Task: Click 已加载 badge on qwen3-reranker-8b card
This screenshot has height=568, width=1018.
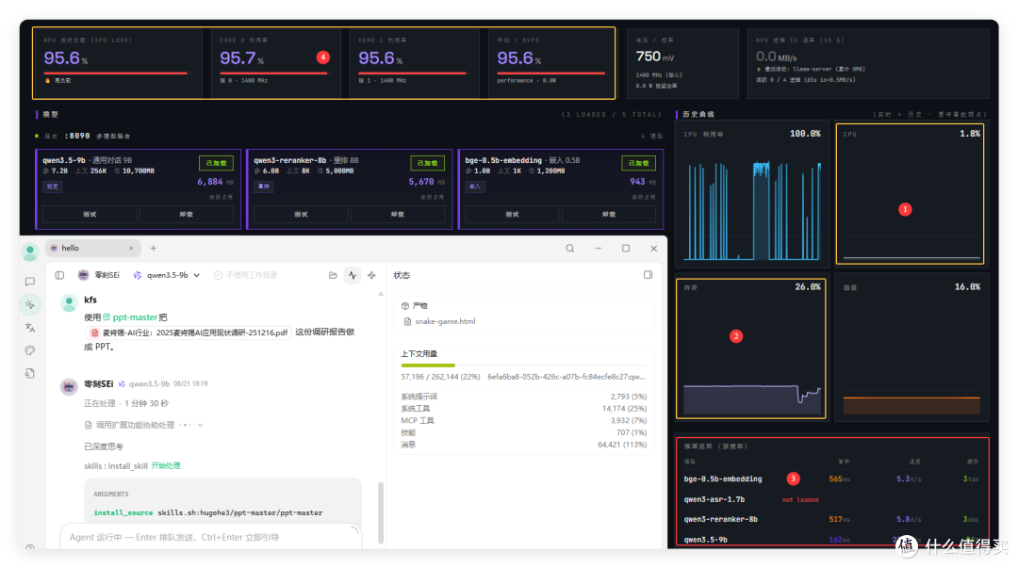Action: point(427,163)
